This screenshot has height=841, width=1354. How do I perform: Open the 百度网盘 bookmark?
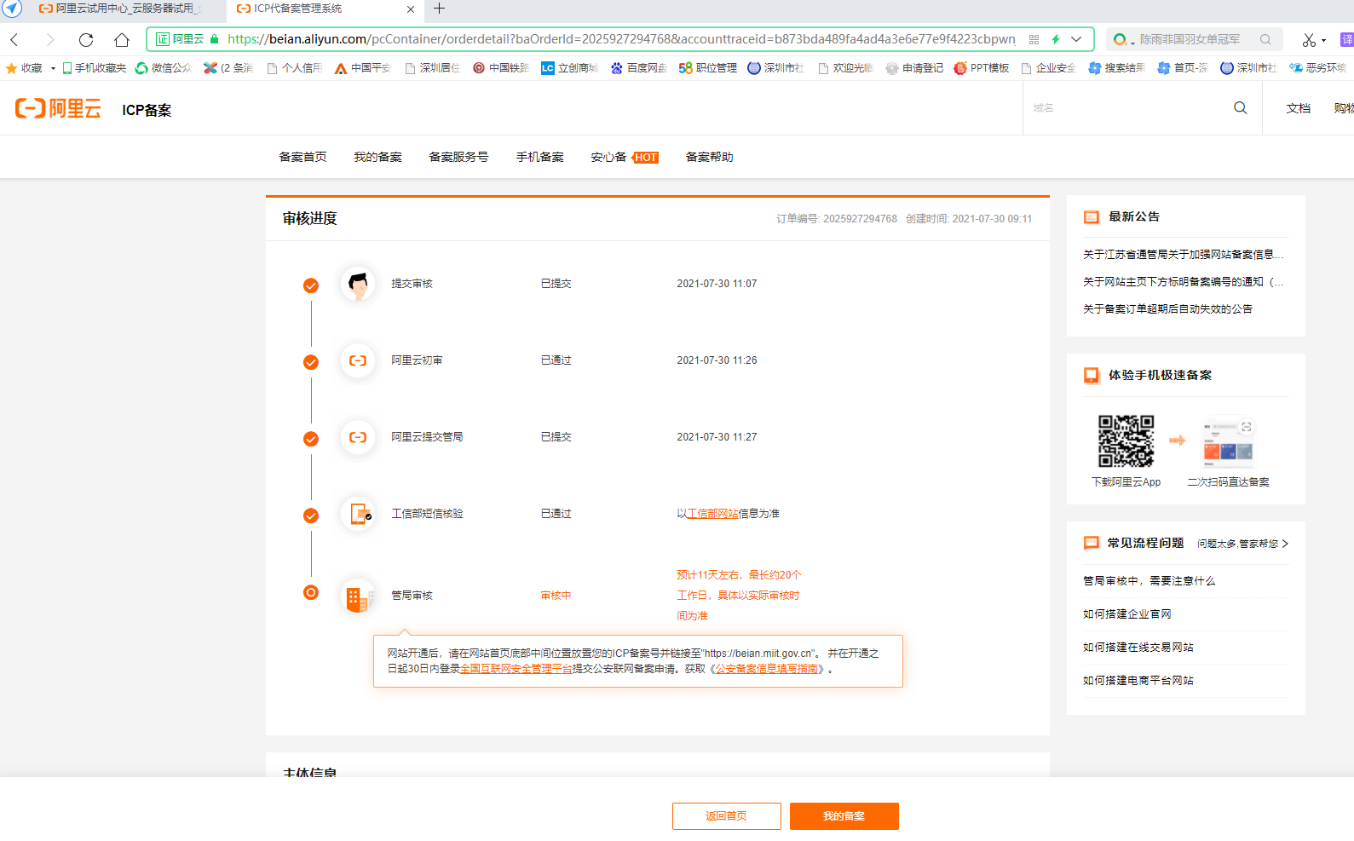click(x=639, y=68)
